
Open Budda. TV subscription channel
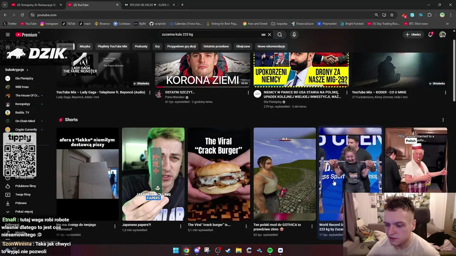[x=22, y=112]
